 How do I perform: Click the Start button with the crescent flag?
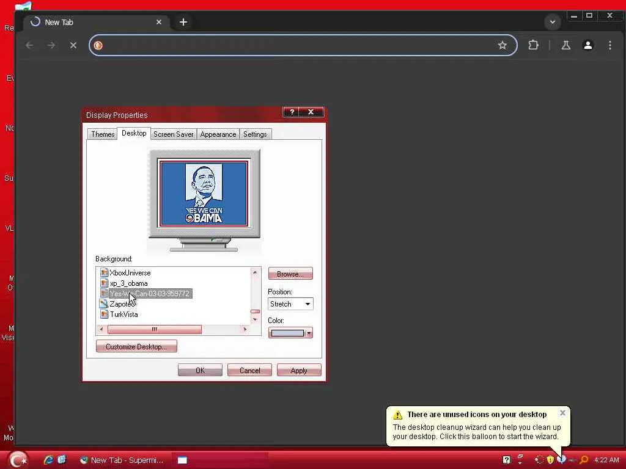(18, 460)
